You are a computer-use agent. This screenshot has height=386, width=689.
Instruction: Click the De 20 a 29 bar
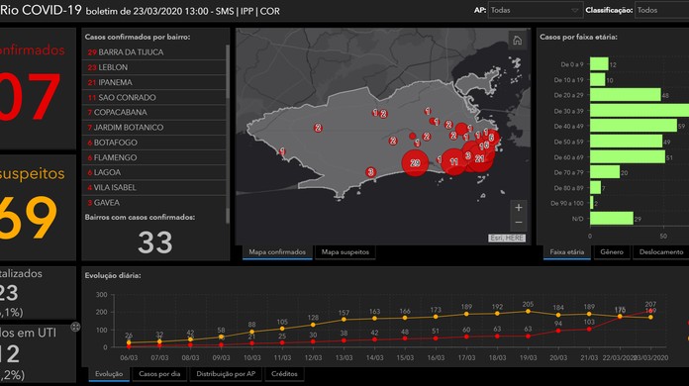[626, 95]
